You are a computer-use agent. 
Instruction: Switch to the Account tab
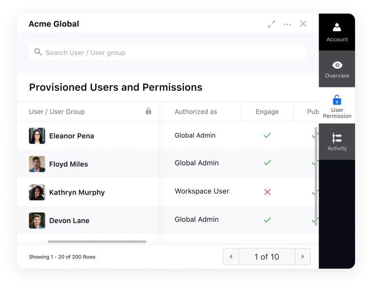tap(337, 32)
